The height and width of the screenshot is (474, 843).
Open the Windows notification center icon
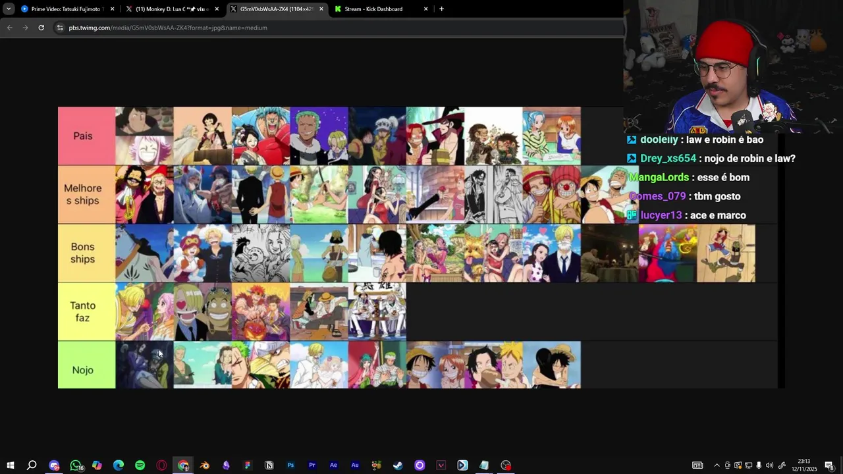point(829,465)
